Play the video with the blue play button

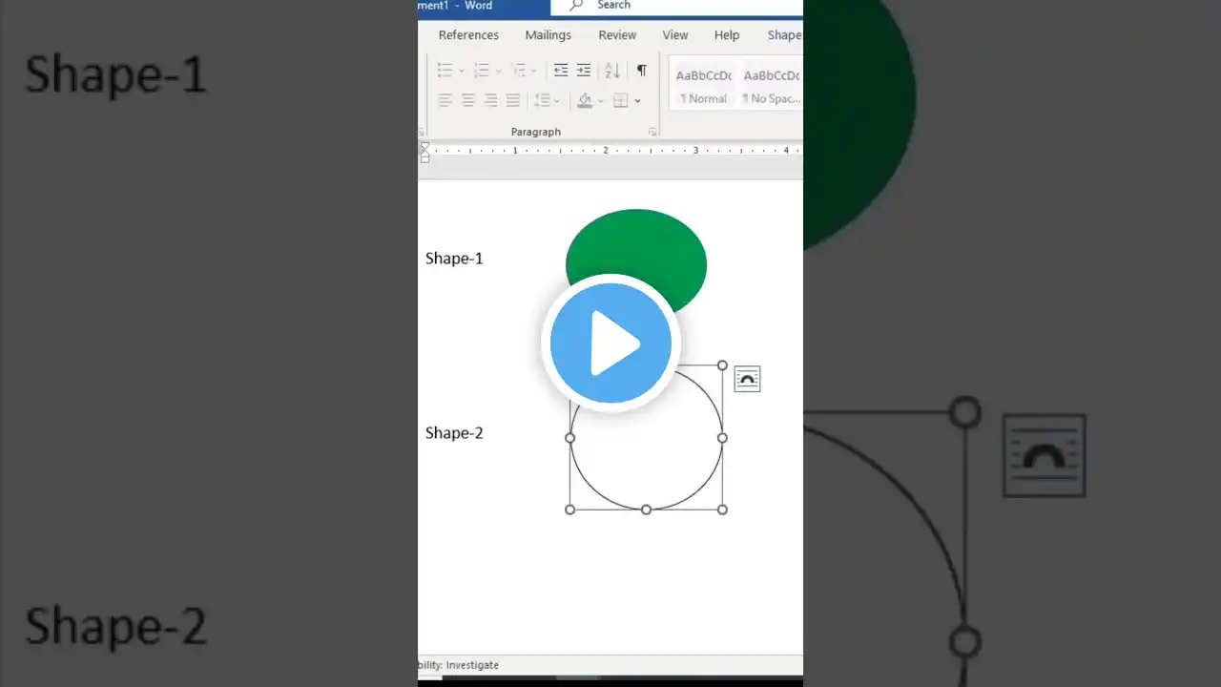pyautogui.click(x=610, y=343)
